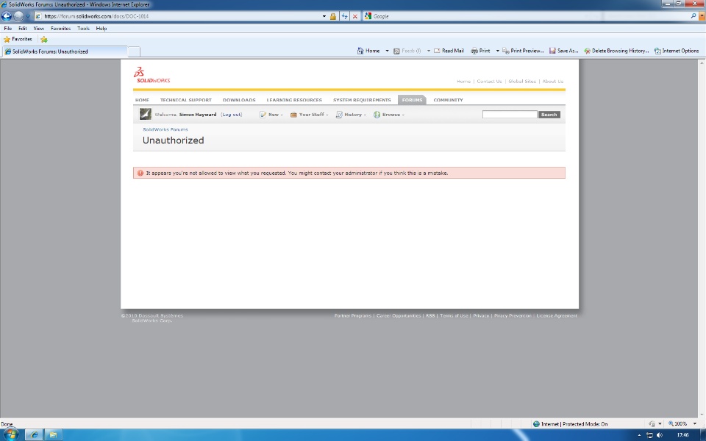Open the Favorites menu in menu bar
The height and width of the screenshot is (441, 706).
click(61, 29)
